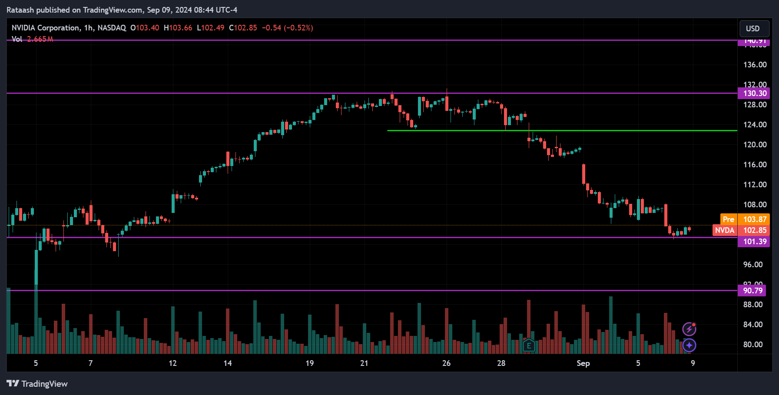The height and width of the screenshot is (395, 779).
Task: Click the 21 date label on time axis
Action: pyautogui.click(x=364, y=363)
